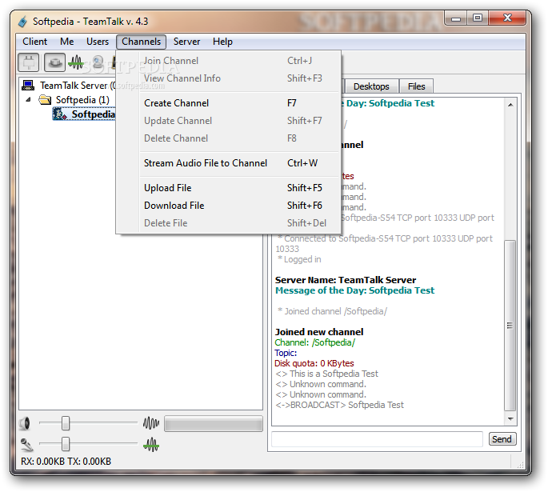Click the disabled Delete File entry

(x=229, y=223)
